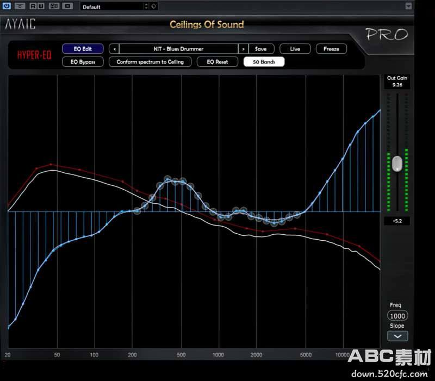Open the KIT - Blues Drummer preset list
The height and width of the screenshot is (381, 435).
pyautogui.click(x=179, y=49)
